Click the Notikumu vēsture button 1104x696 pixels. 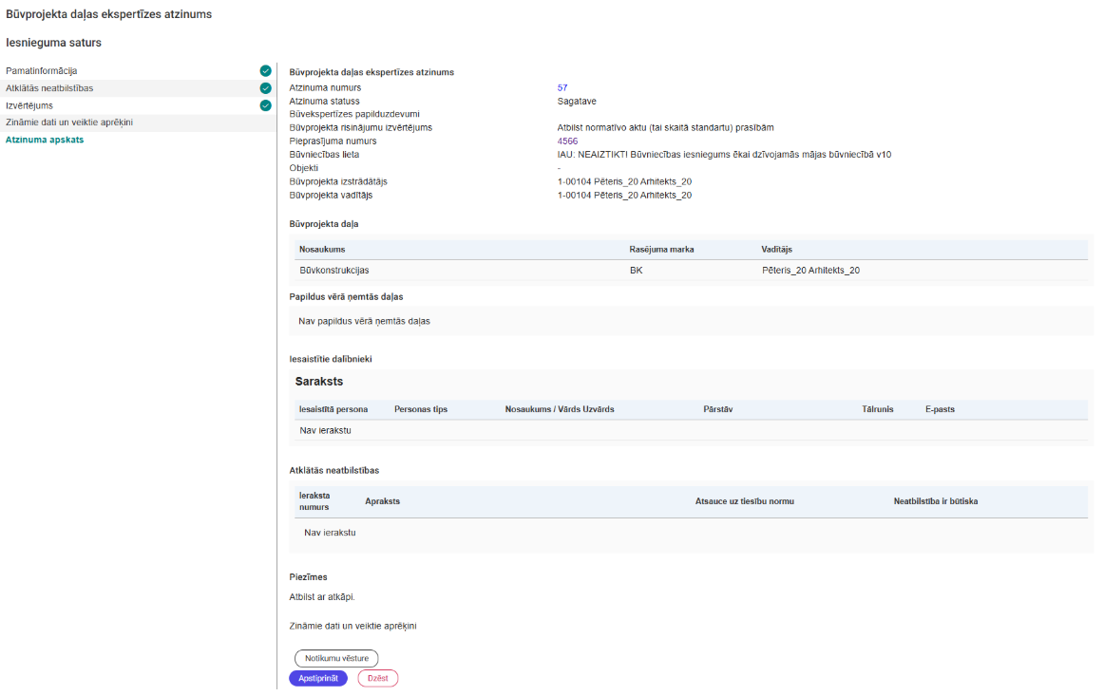[x=336, y=658]
